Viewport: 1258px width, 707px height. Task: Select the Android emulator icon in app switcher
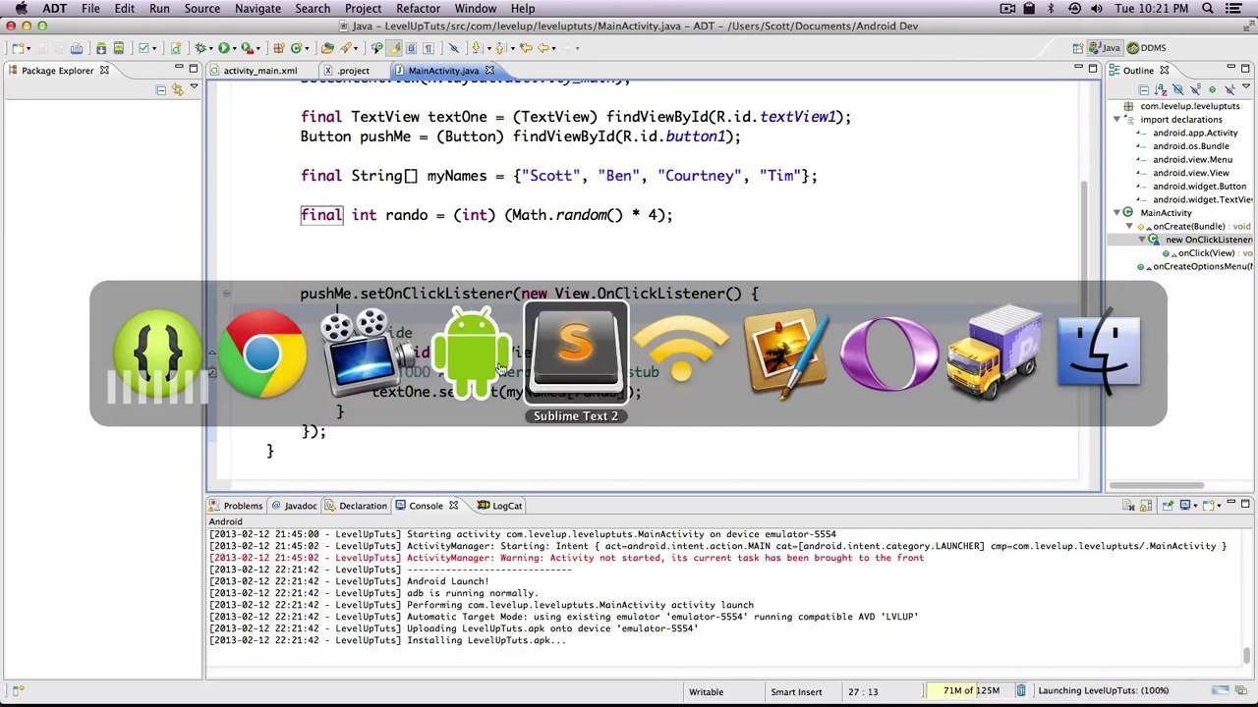(473, 353)
